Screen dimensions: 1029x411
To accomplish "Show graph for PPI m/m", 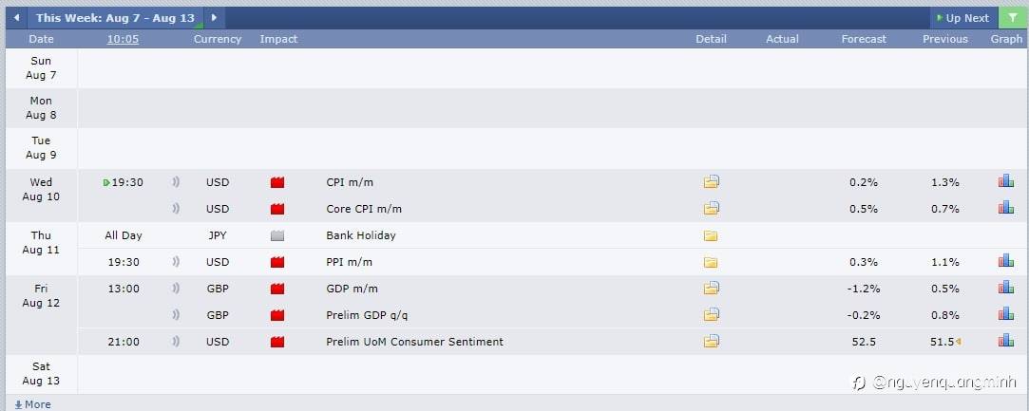I will [x=1005, y=261].
